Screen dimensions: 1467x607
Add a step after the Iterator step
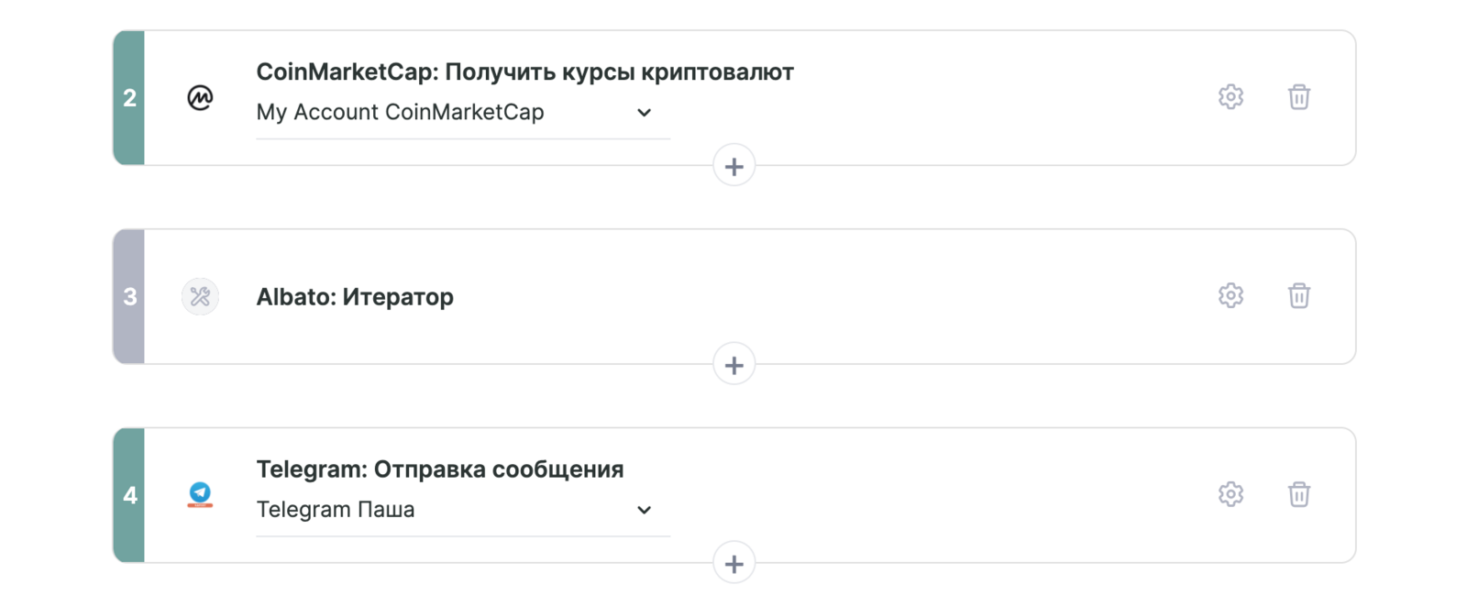tap(733, 365)
